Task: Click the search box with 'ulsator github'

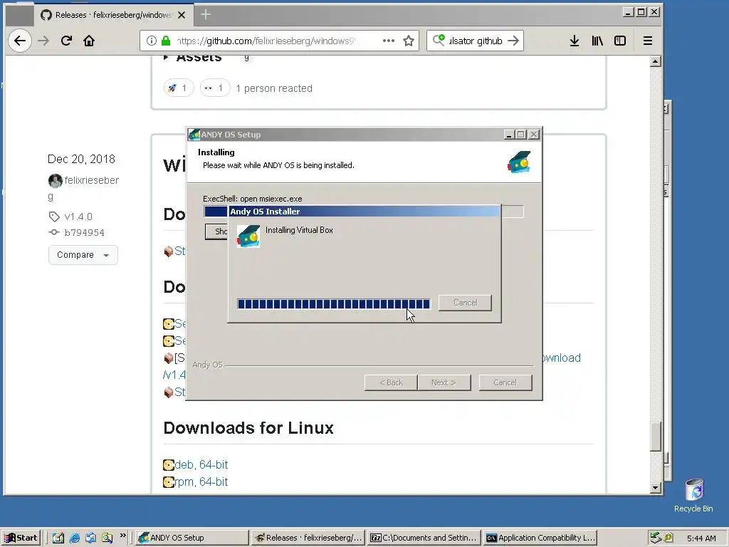Action: coord(476,41)
